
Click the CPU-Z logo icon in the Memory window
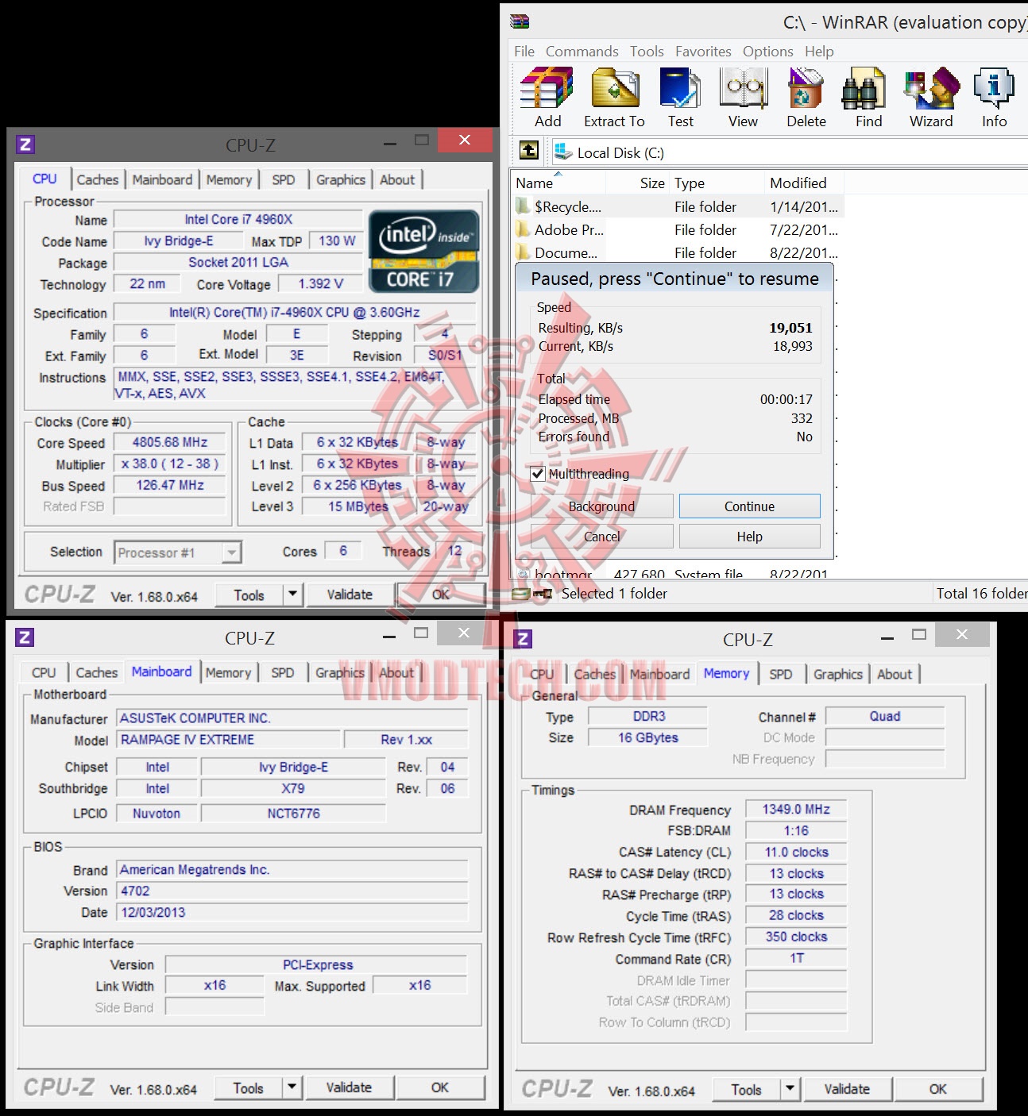(x=523, y=639)
